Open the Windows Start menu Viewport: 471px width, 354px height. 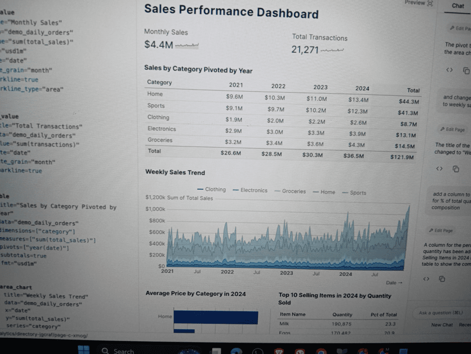(x=84, y=350)
